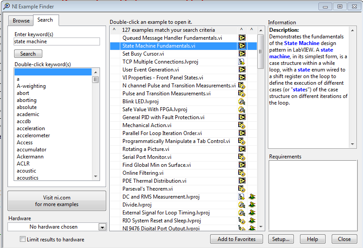Screen dimensions: 363x248
Task: Open Help for Example Finder
Action: click(x=312, y=239)
